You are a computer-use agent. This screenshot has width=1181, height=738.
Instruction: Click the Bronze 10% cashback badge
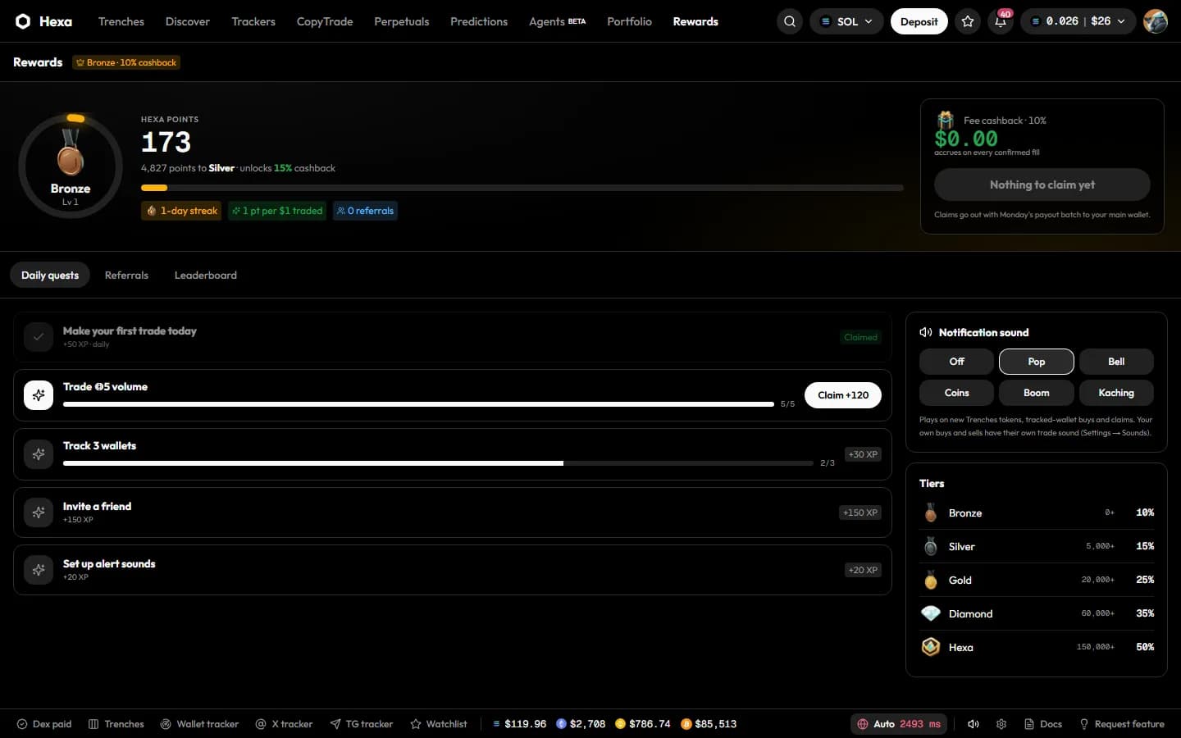[x=126, y=62]
